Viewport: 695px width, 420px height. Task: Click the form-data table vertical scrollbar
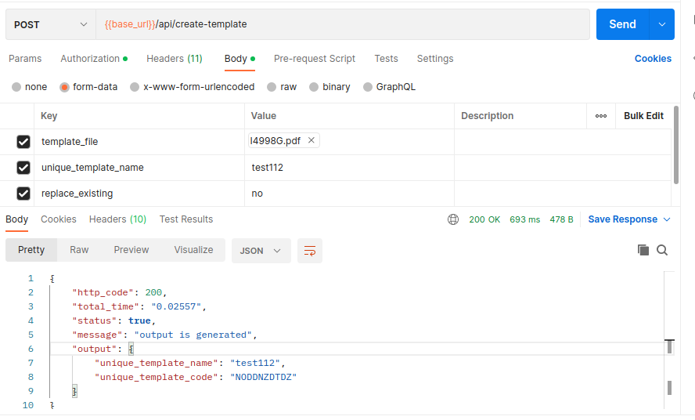[x=676, y=145]
